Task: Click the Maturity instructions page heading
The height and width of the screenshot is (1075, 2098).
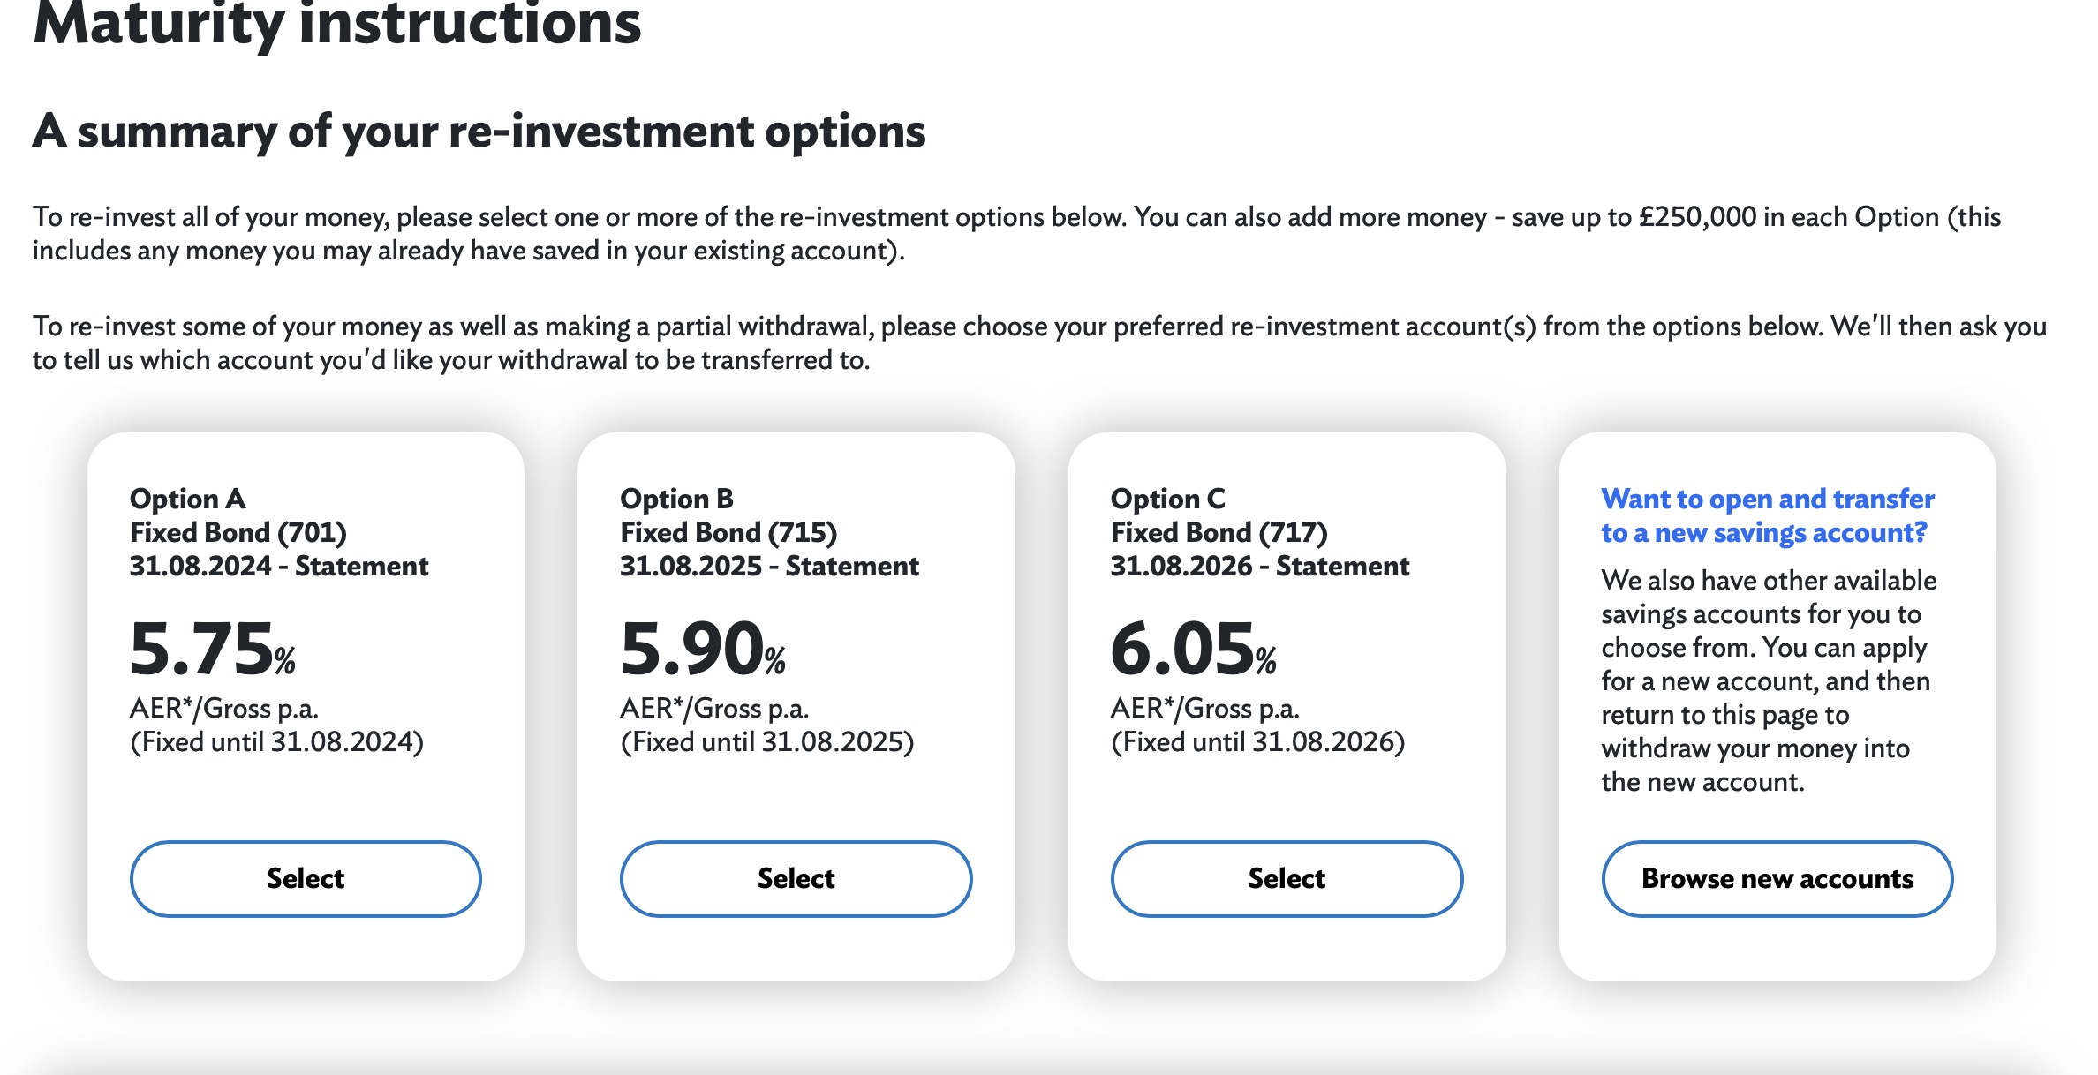Action: click(336, 23)
